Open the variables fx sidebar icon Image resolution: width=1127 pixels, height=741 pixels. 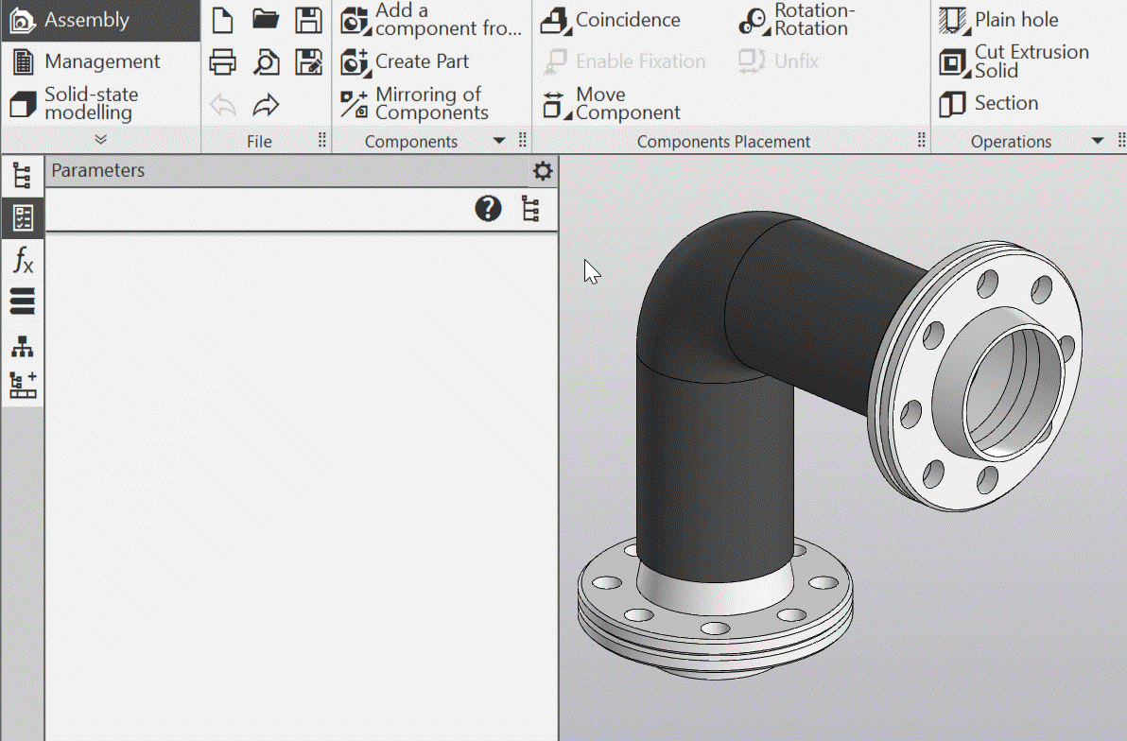pos(23,259)
